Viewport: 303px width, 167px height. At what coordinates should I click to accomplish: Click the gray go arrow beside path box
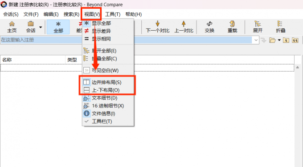pos(263,40)
